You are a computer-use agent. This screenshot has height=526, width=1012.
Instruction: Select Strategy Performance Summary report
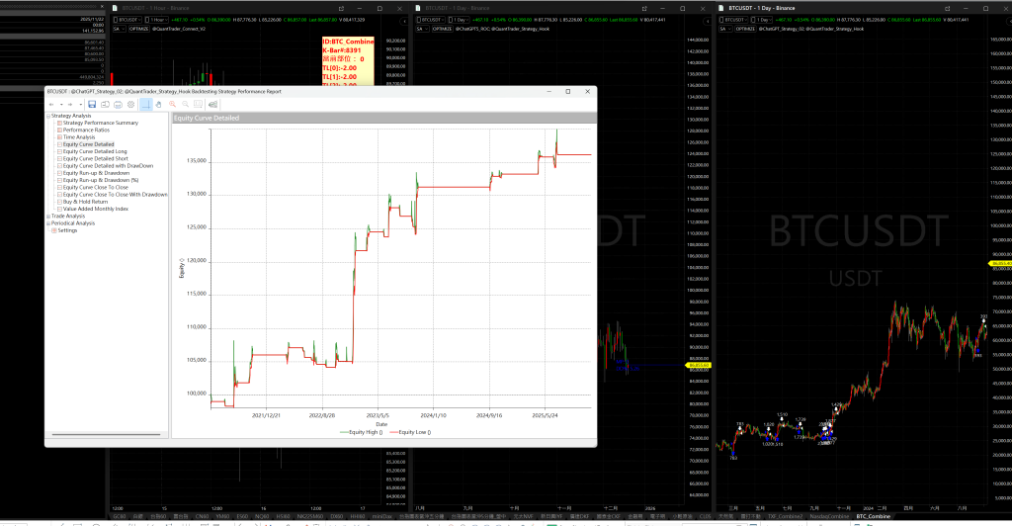pyautogui.click(x=100, y=123)
